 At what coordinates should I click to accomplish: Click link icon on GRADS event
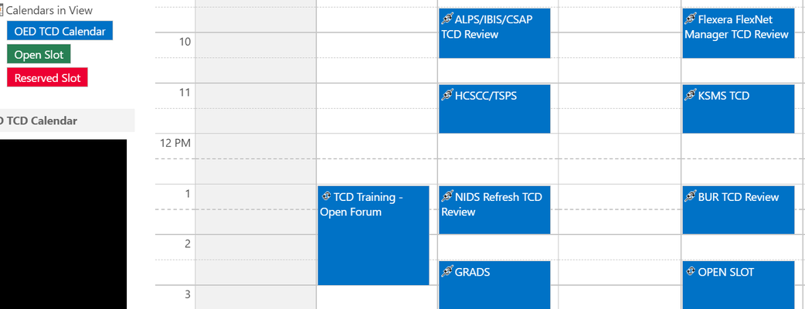(x=447, y=271)
